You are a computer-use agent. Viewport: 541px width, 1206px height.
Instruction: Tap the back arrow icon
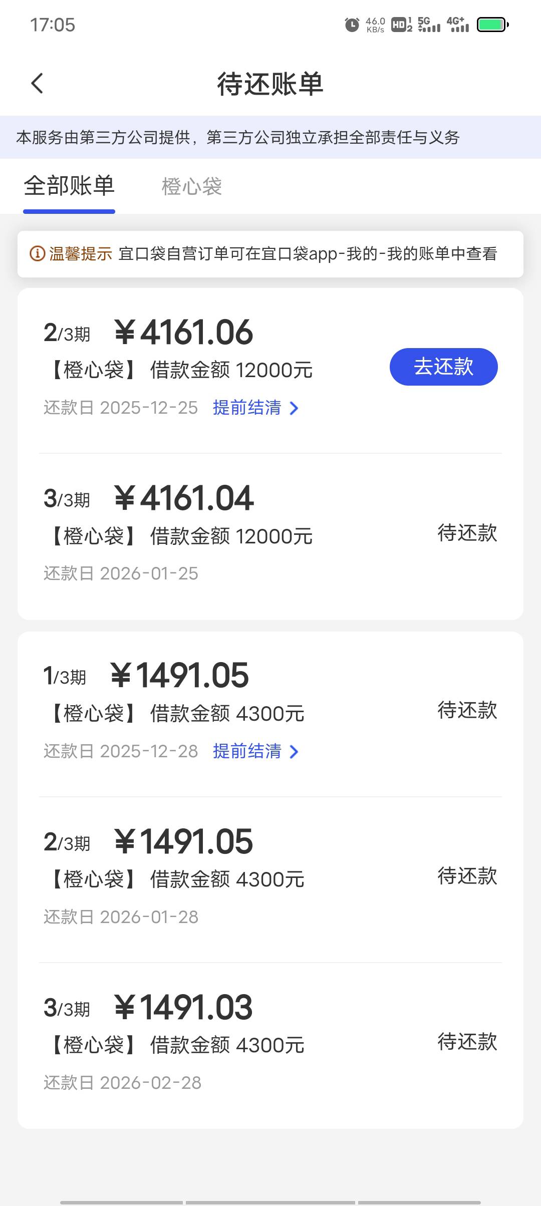click(37, 83)
